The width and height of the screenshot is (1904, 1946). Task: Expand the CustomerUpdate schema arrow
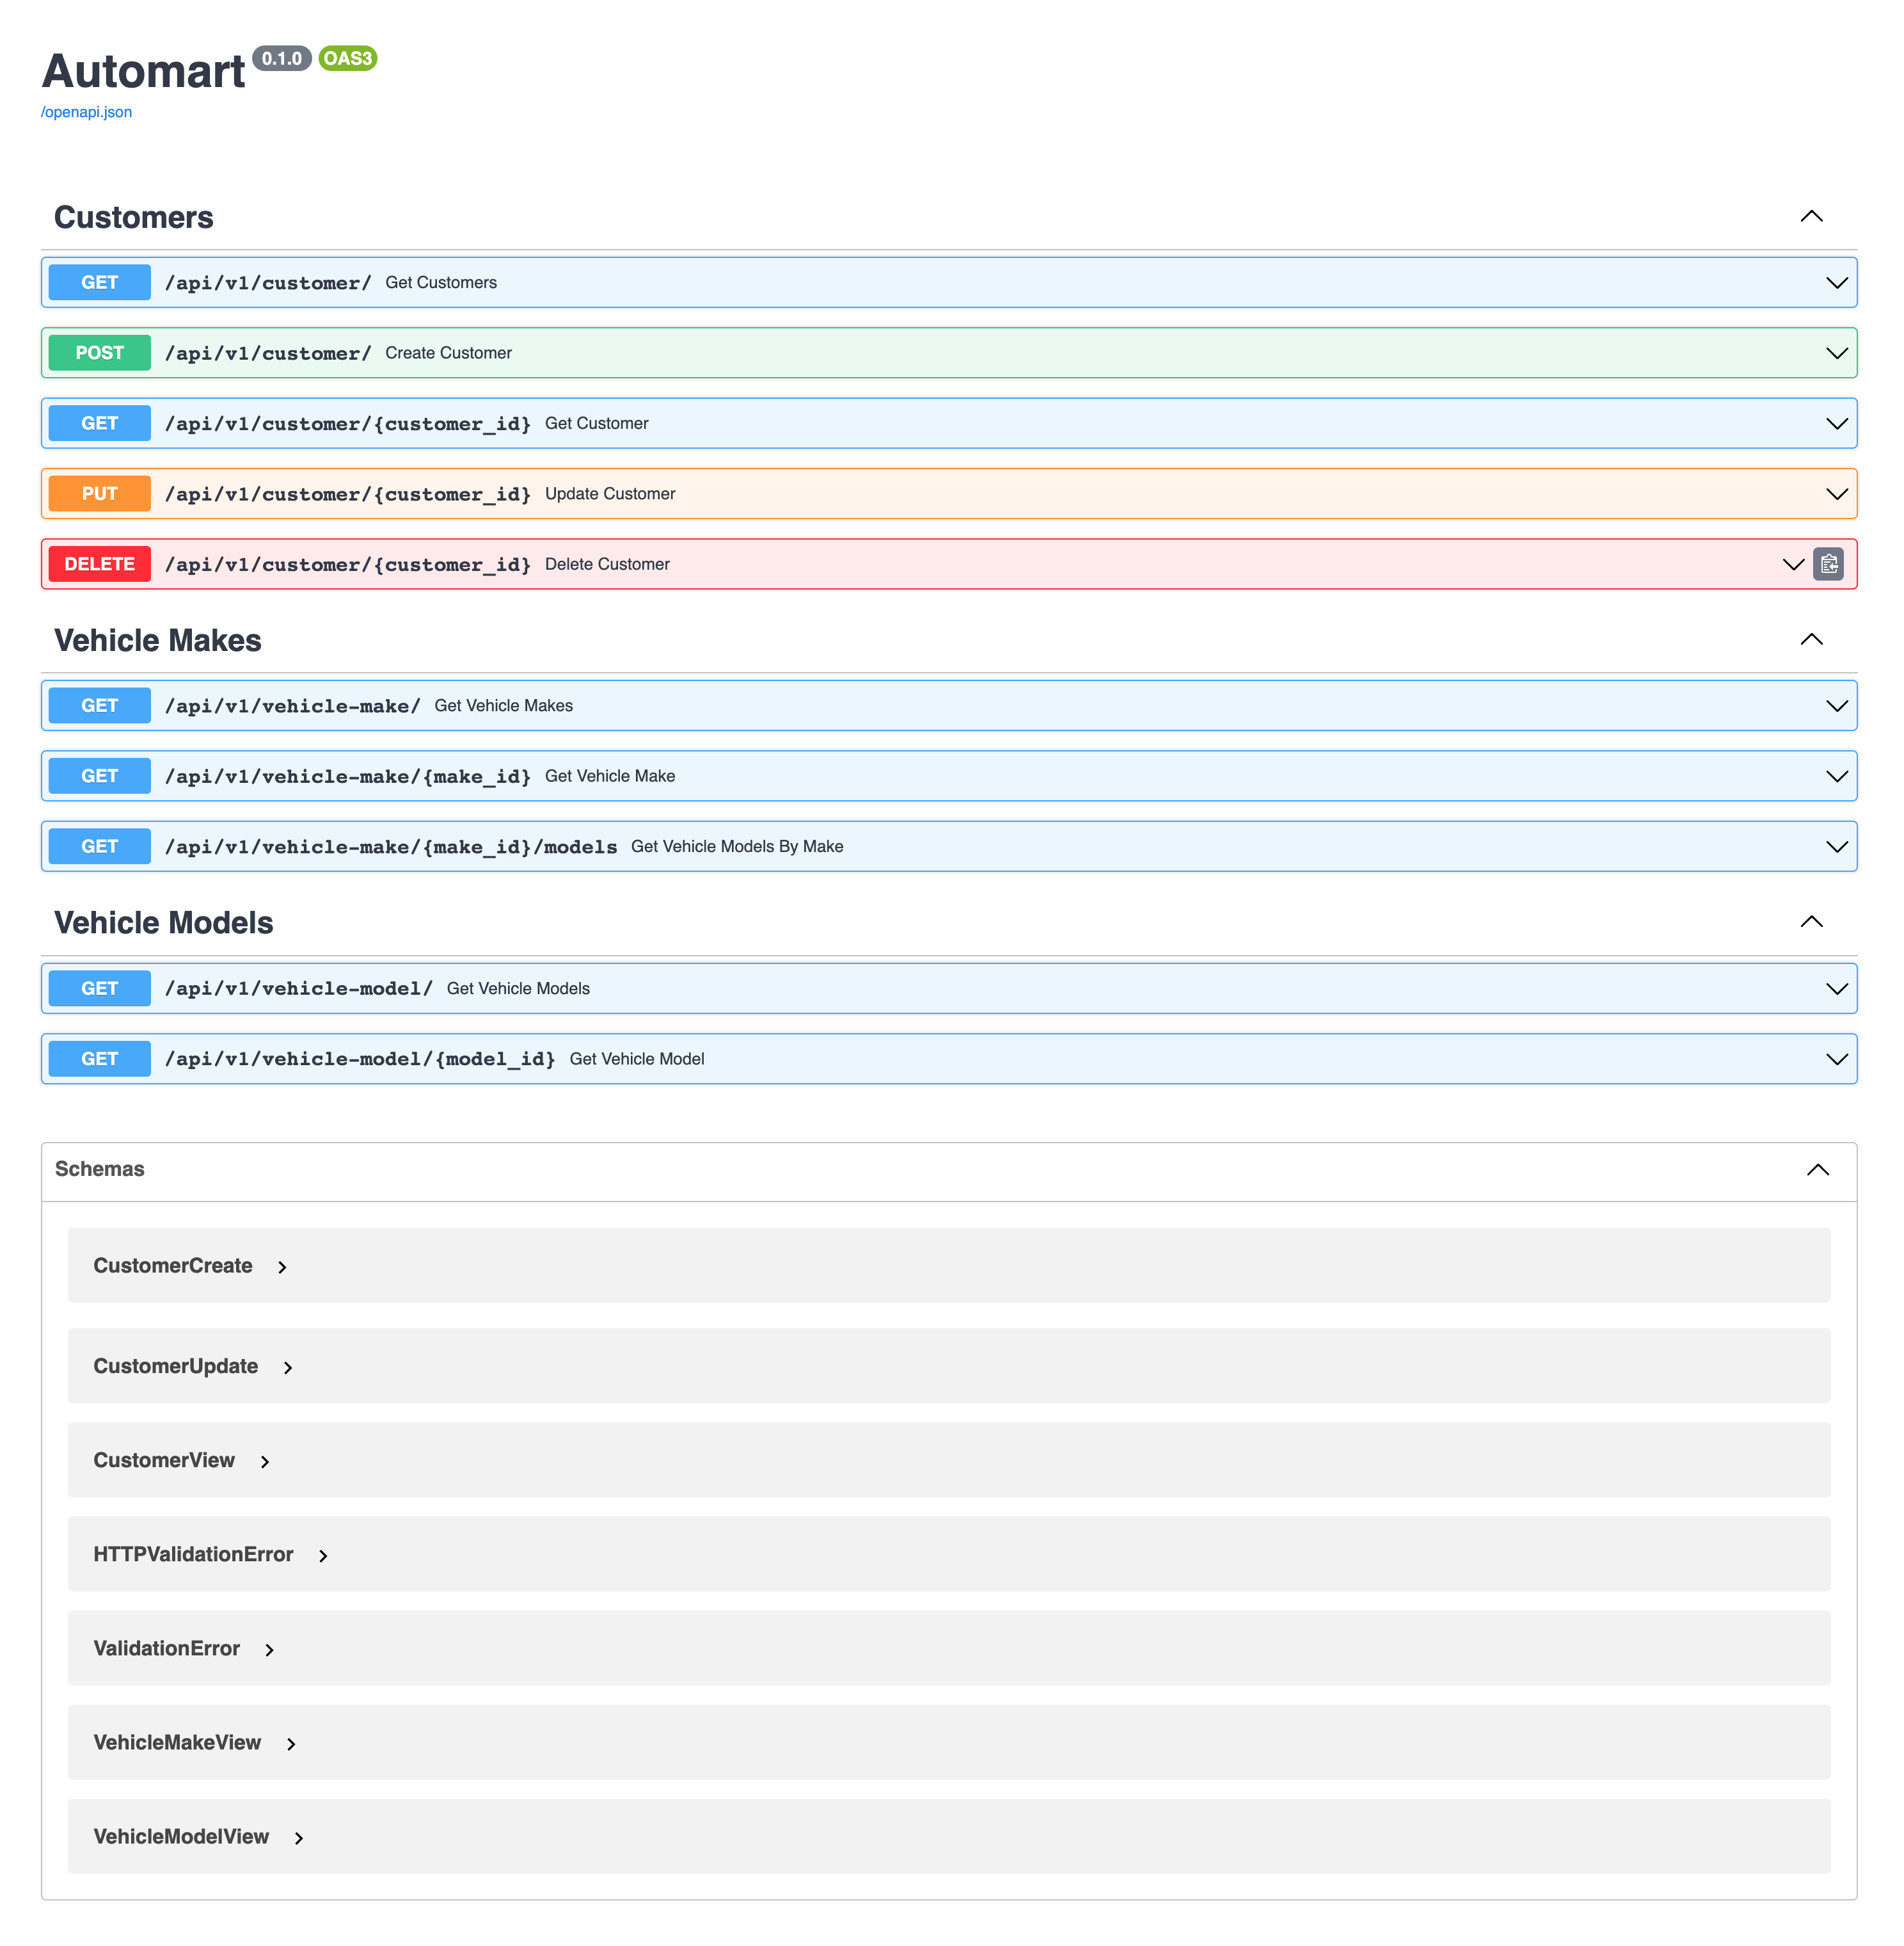click(x=288, y=1368)
